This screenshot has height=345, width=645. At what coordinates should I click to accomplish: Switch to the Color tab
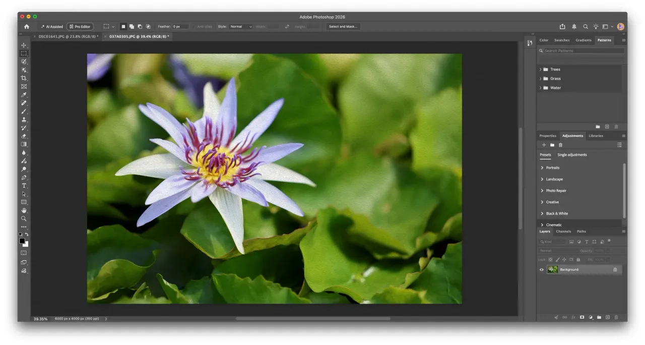coord(544,40)
